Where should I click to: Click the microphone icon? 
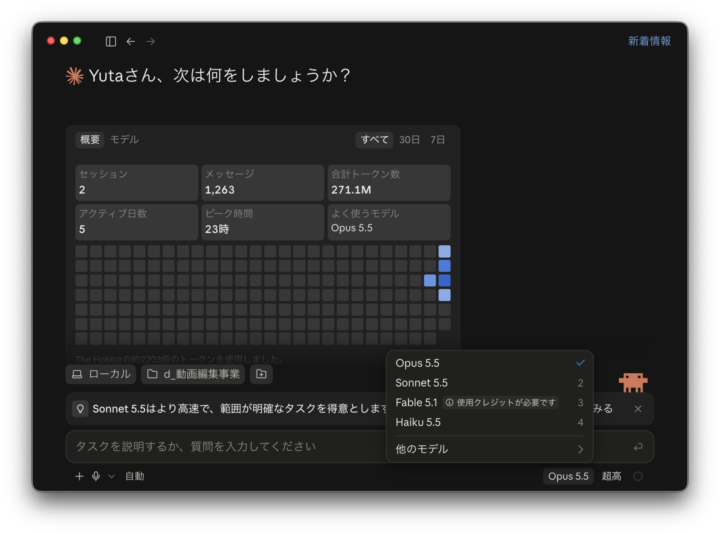click(96, 476)
